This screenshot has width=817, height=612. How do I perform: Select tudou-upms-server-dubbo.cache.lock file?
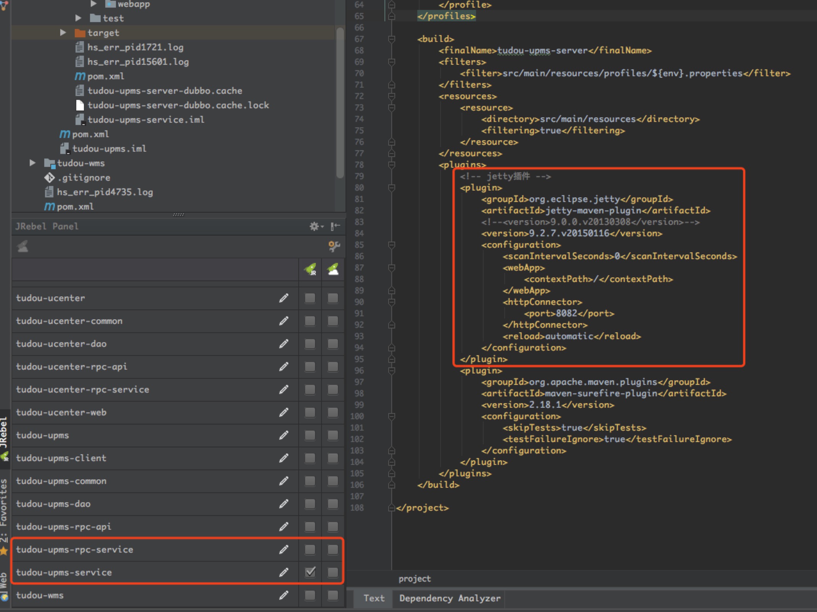[172, 105]
